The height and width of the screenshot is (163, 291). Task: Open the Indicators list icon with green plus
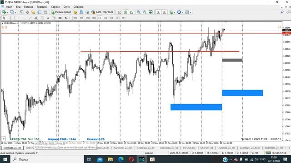(x=171, y=12)
